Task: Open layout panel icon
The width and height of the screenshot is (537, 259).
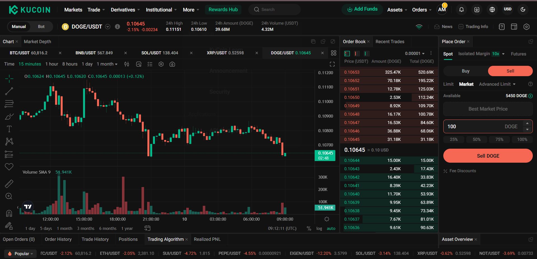Action: [514, 27]
